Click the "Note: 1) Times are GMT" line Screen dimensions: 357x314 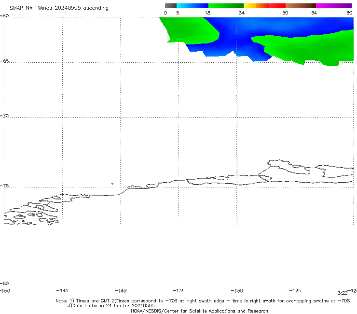203,301
